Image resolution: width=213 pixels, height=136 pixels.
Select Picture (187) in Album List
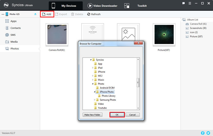pos(194,36)
